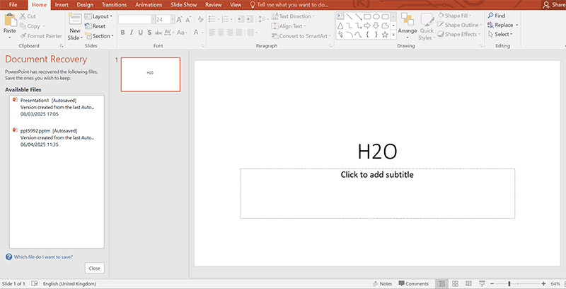Open the Review tab
The image size is (566, 289).
[x=213, y=5]
